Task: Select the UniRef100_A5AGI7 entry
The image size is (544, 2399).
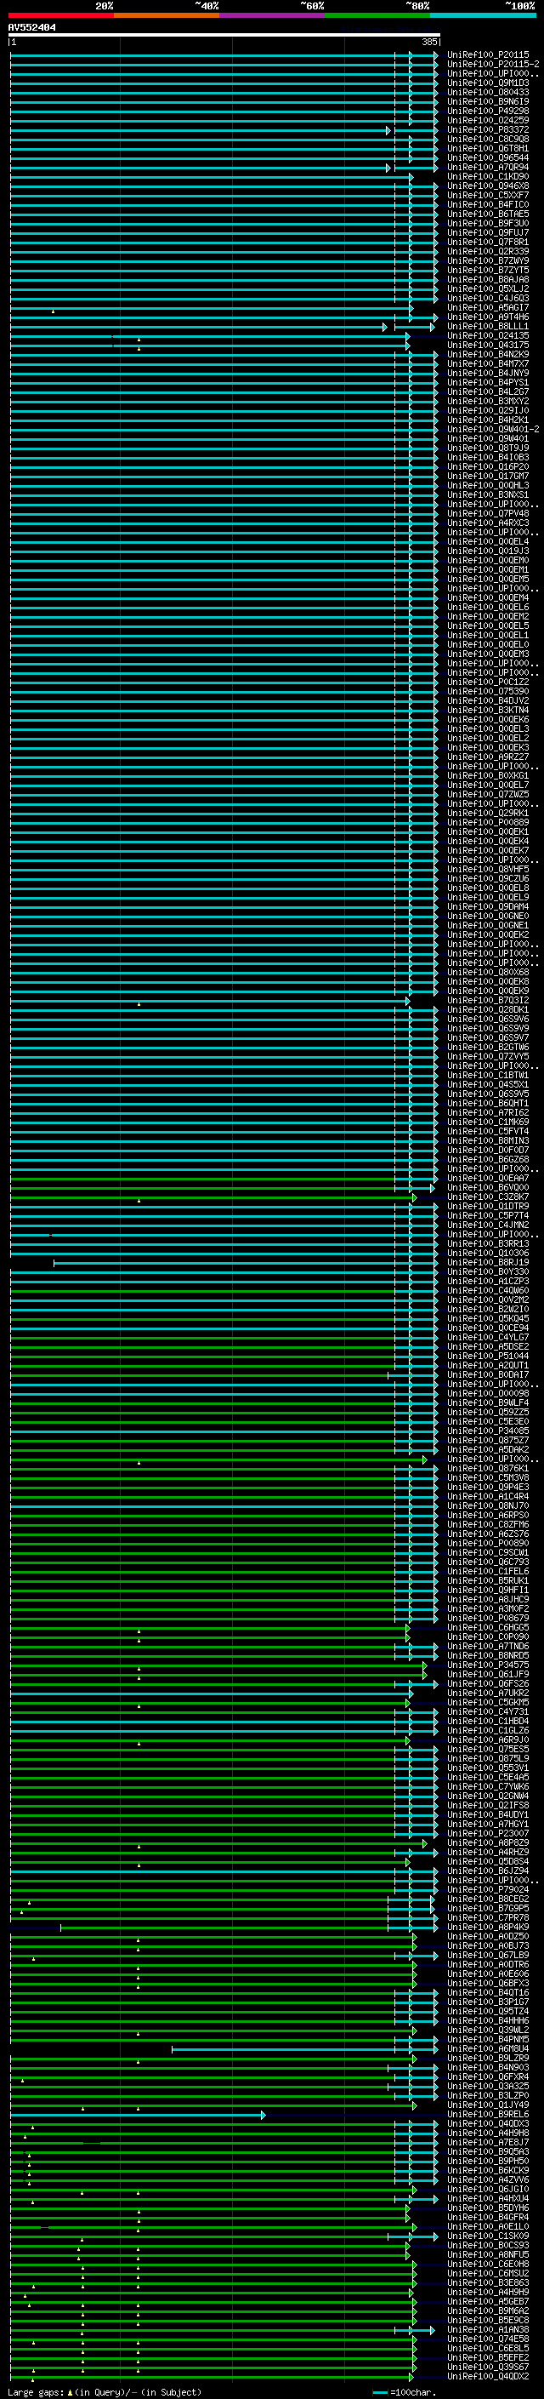Action: [x=488, y=307]
